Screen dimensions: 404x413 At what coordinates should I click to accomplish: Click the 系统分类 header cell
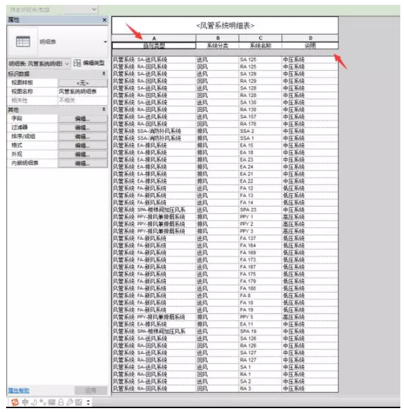point(217,46)
